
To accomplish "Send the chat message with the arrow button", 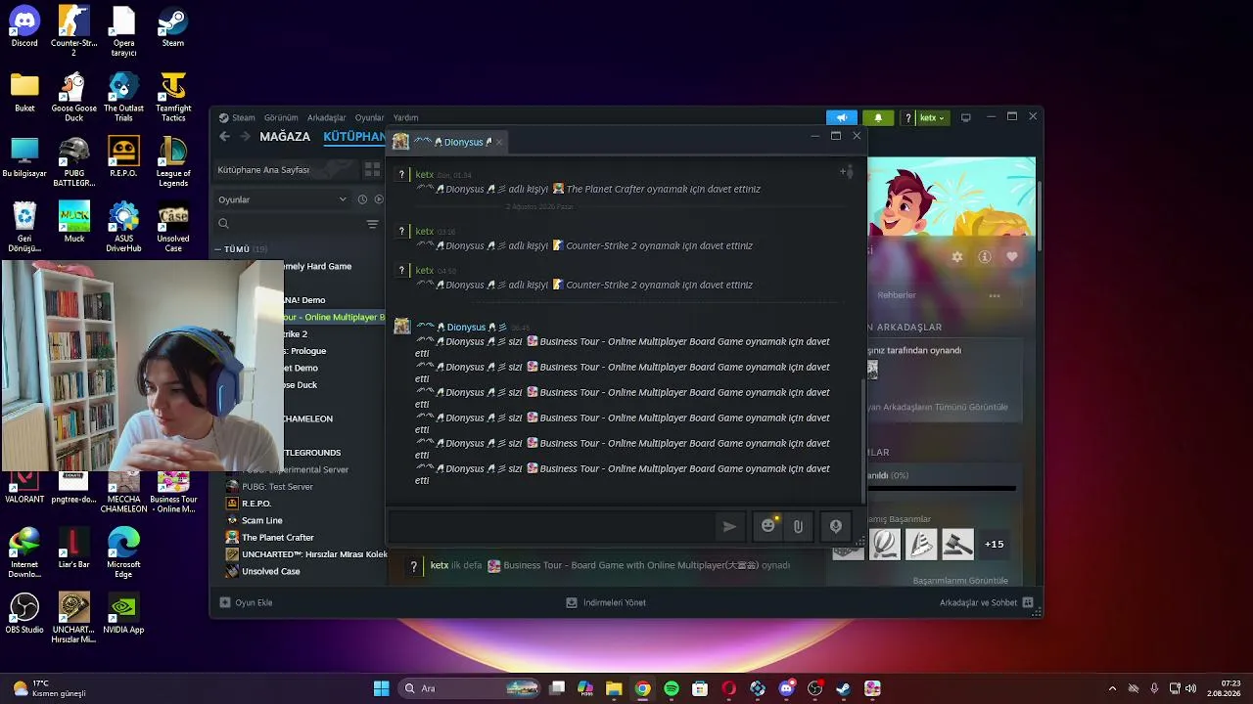I will (729, 526).
